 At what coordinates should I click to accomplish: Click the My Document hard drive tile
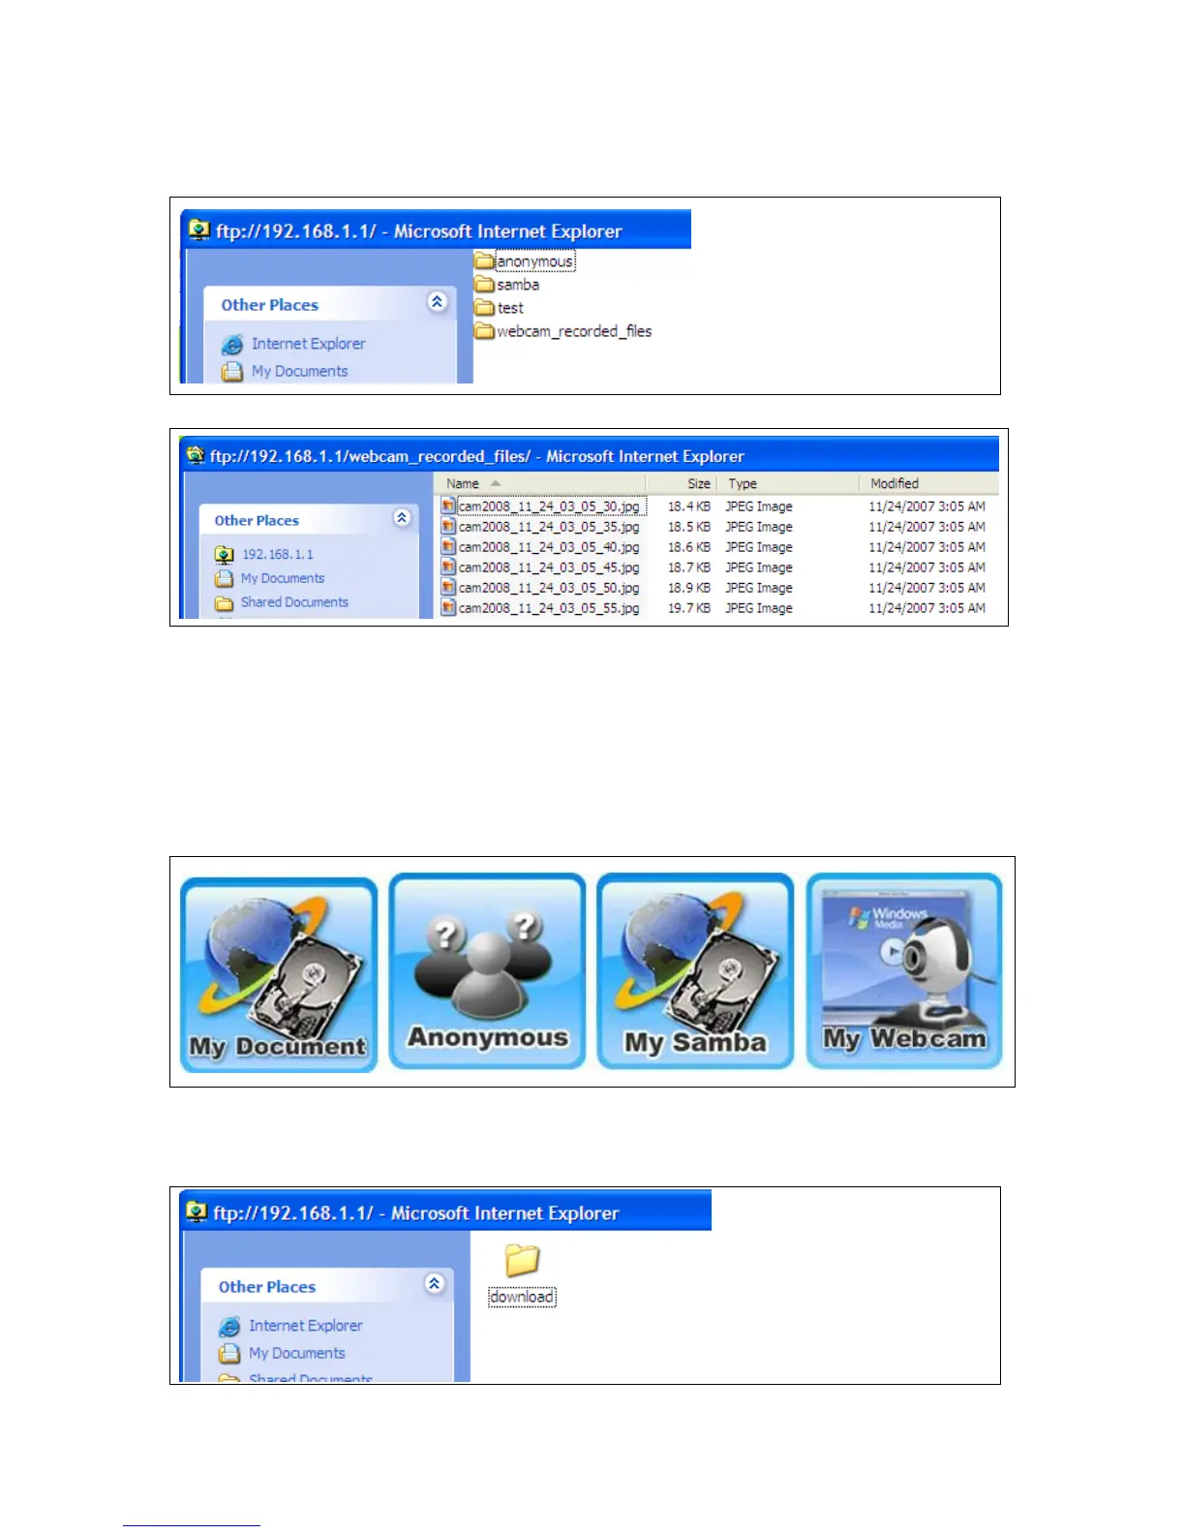point(279,974)
